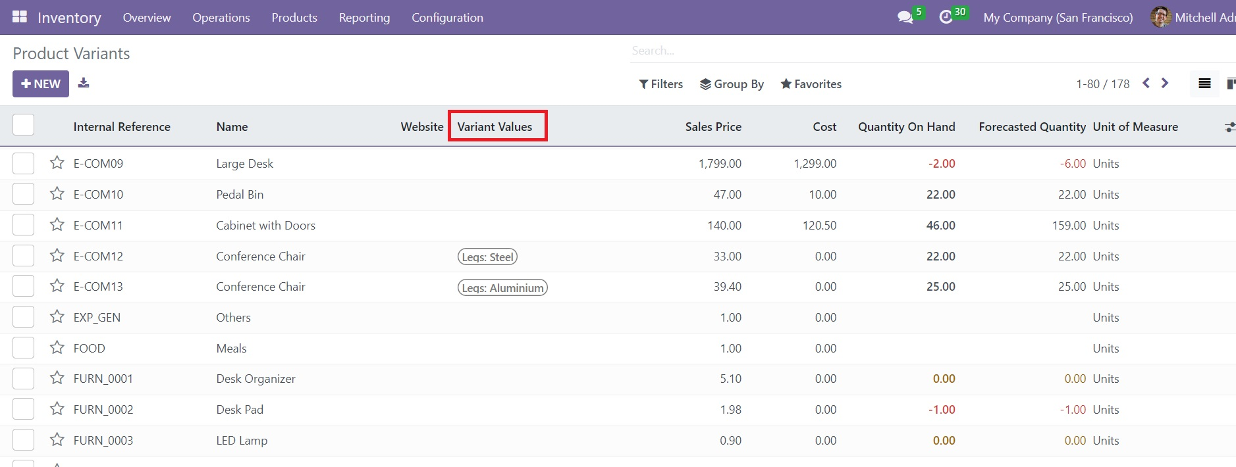
Task: Switch to kanban view icon
Action: pyautogui.click(x=1230, y=84)
